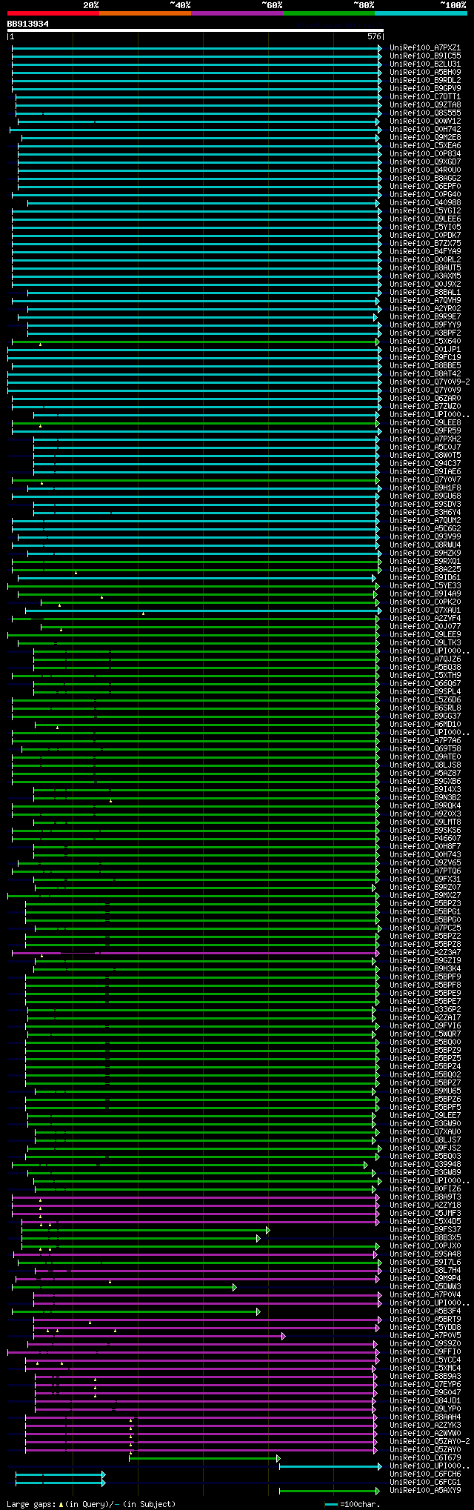
Task: Select hit label UniRef100_Q39948
Action: click(x=425, y=1165)
